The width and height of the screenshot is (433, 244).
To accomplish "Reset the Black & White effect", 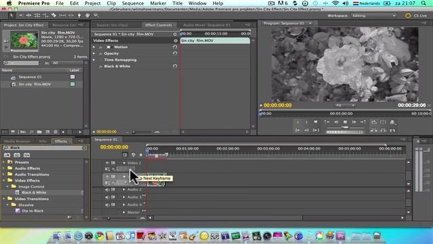I will point(175,66).
